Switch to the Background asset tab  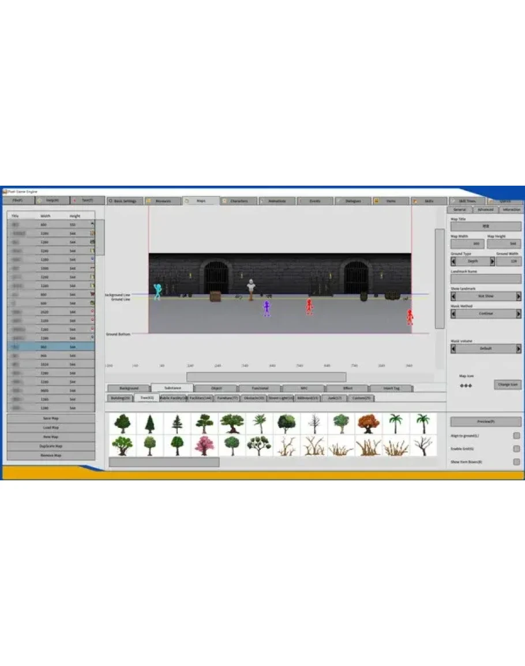128,388
